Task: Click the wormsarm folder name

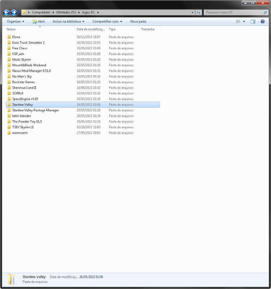Action: [x=20, y=133]
